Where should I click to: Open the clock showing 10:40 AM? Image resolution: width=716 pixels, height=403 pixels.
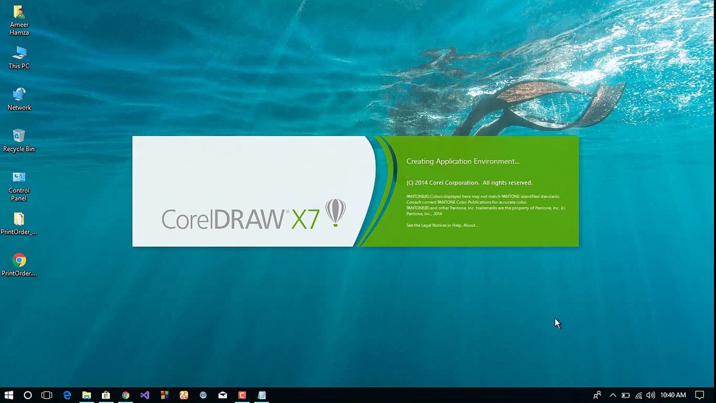(673, 395)
